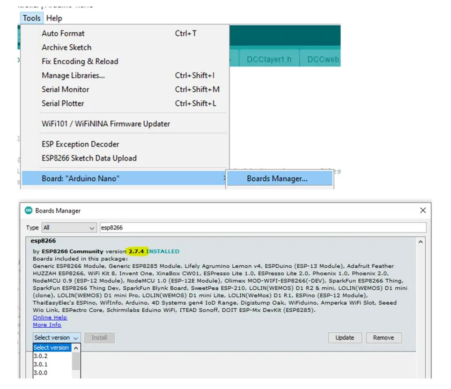Click Fix Encoding & Reload

[125, 61]
